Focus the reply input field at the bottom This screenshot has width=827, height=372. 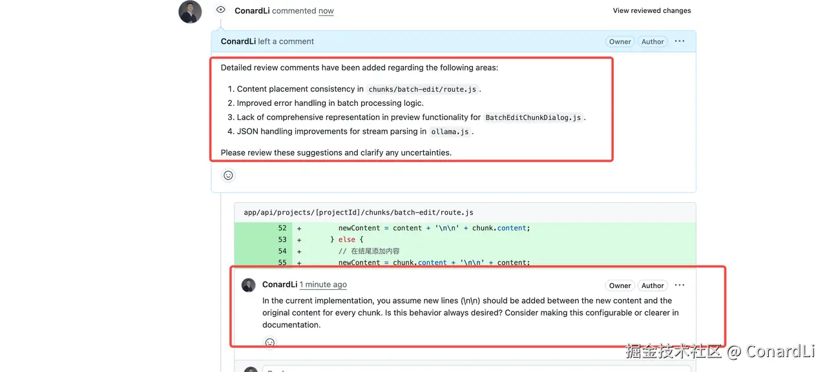tap(475, 369)
